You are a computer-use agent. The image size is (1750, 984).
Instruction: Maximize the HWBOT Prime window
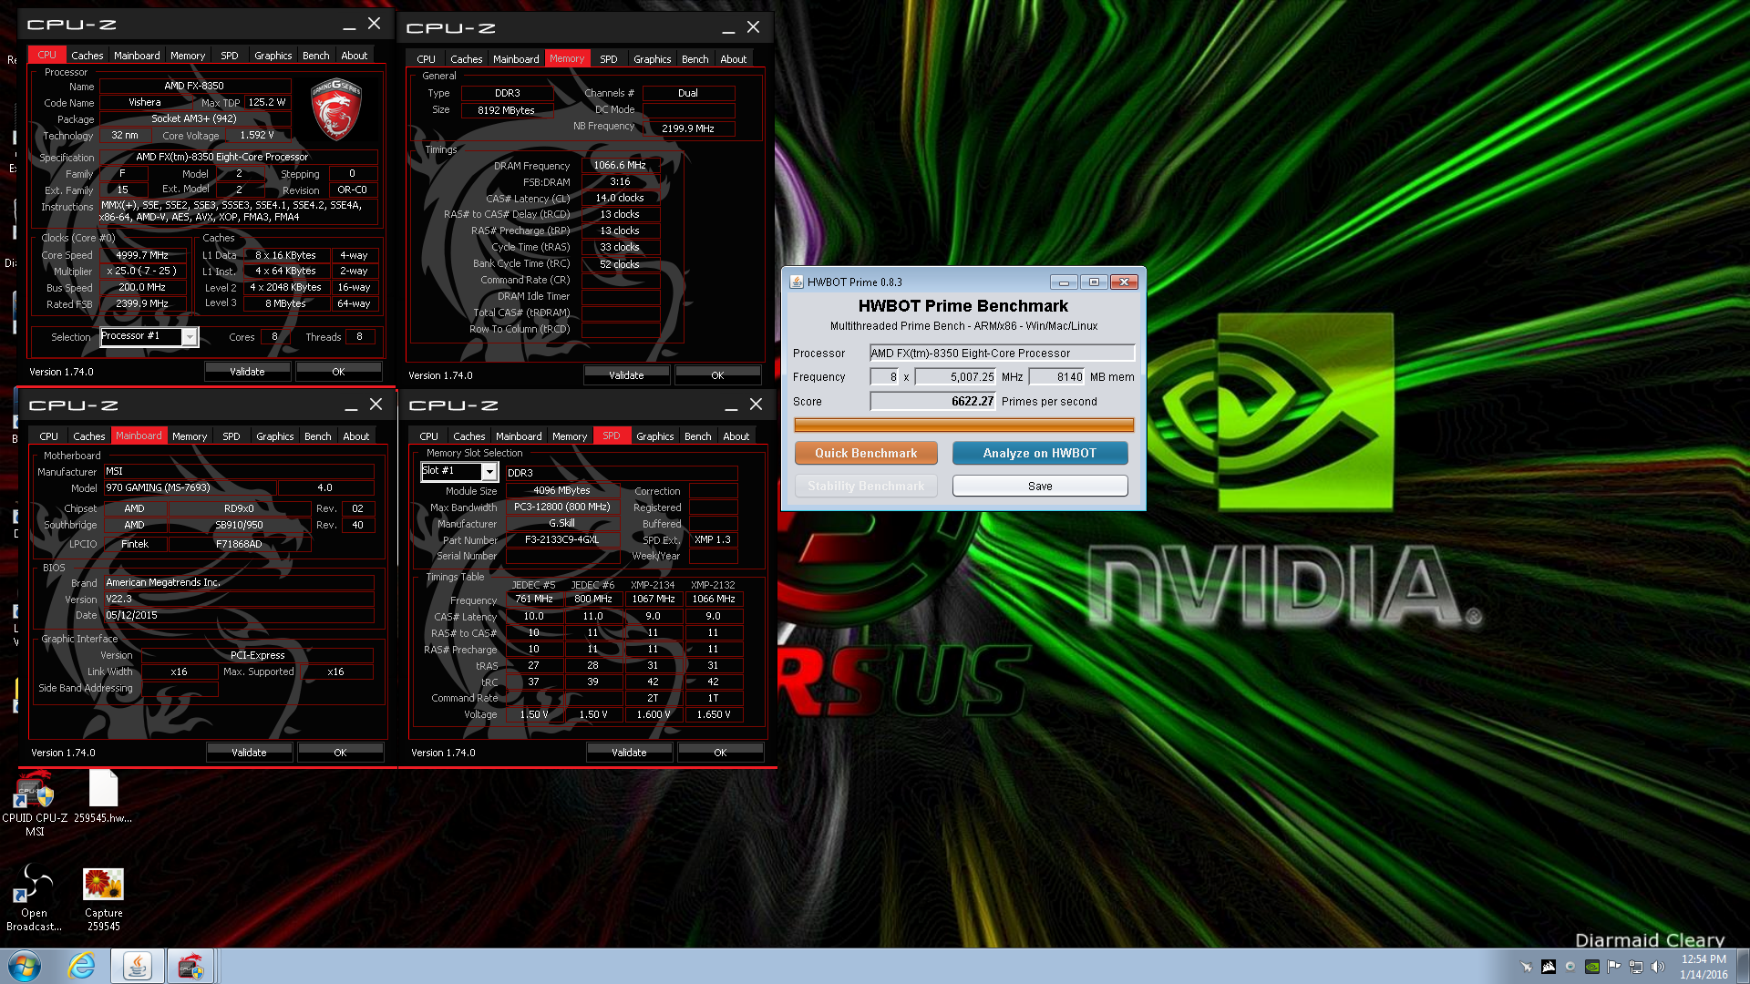coord(1094,282)
